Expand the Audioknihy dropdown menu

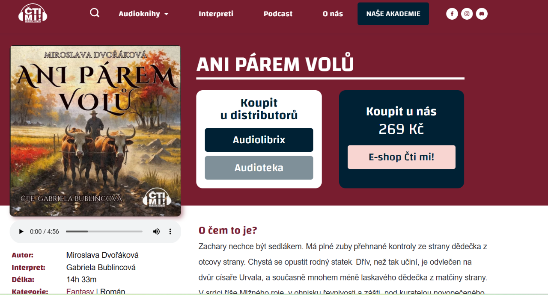(x=143, y=14)
